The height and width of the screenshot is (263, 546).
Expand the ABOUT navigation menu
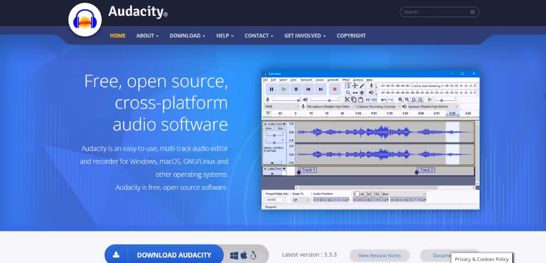(x=147, y=35)
